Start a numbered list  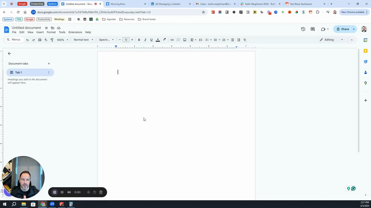[x=224, y=40]
